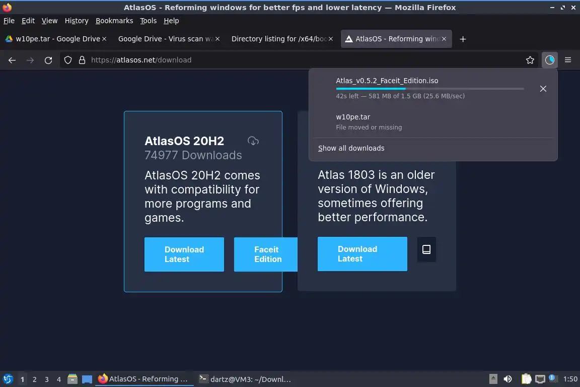580x387 pixels.
Task: Open the volume control tray icon
Action: (508, 379)
